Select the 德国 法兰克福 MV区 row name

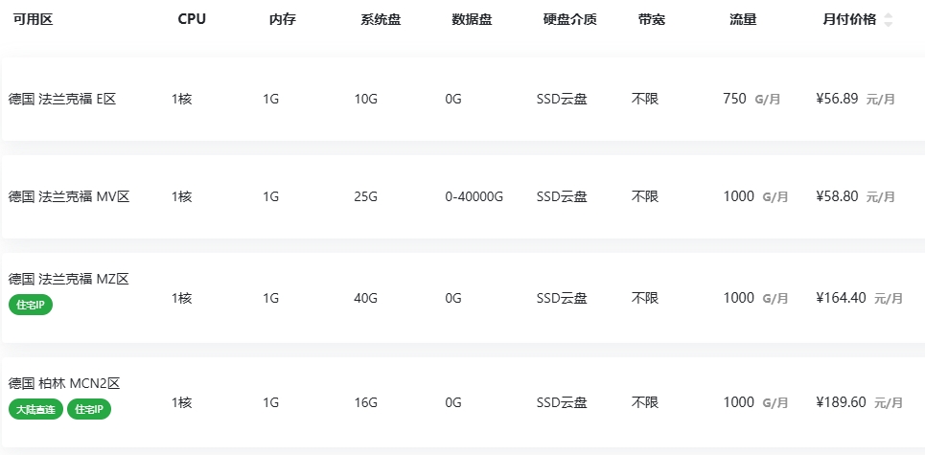point(69,196)
